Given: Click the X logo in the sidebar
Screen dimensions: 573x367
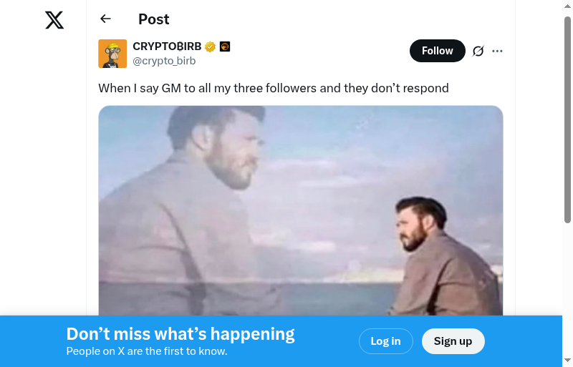Looking at the screenshot, I should pos(54,20).
